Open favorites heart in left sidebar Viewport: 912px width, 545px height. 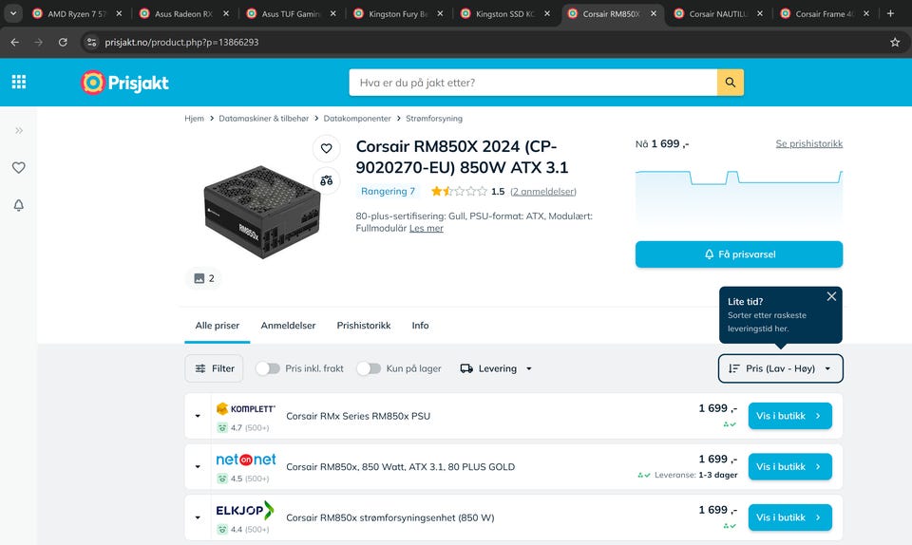[x=19, y=168]
